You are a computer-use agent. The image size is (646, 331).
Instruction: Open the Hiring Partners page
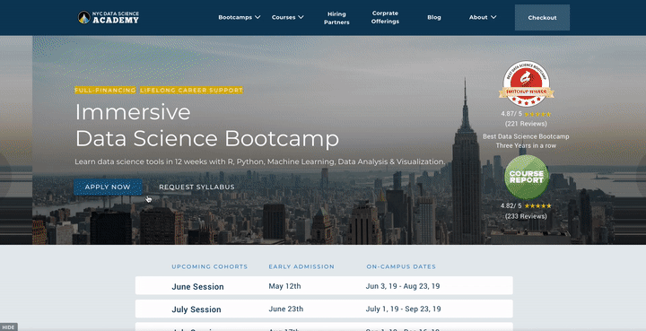(336, 18)
